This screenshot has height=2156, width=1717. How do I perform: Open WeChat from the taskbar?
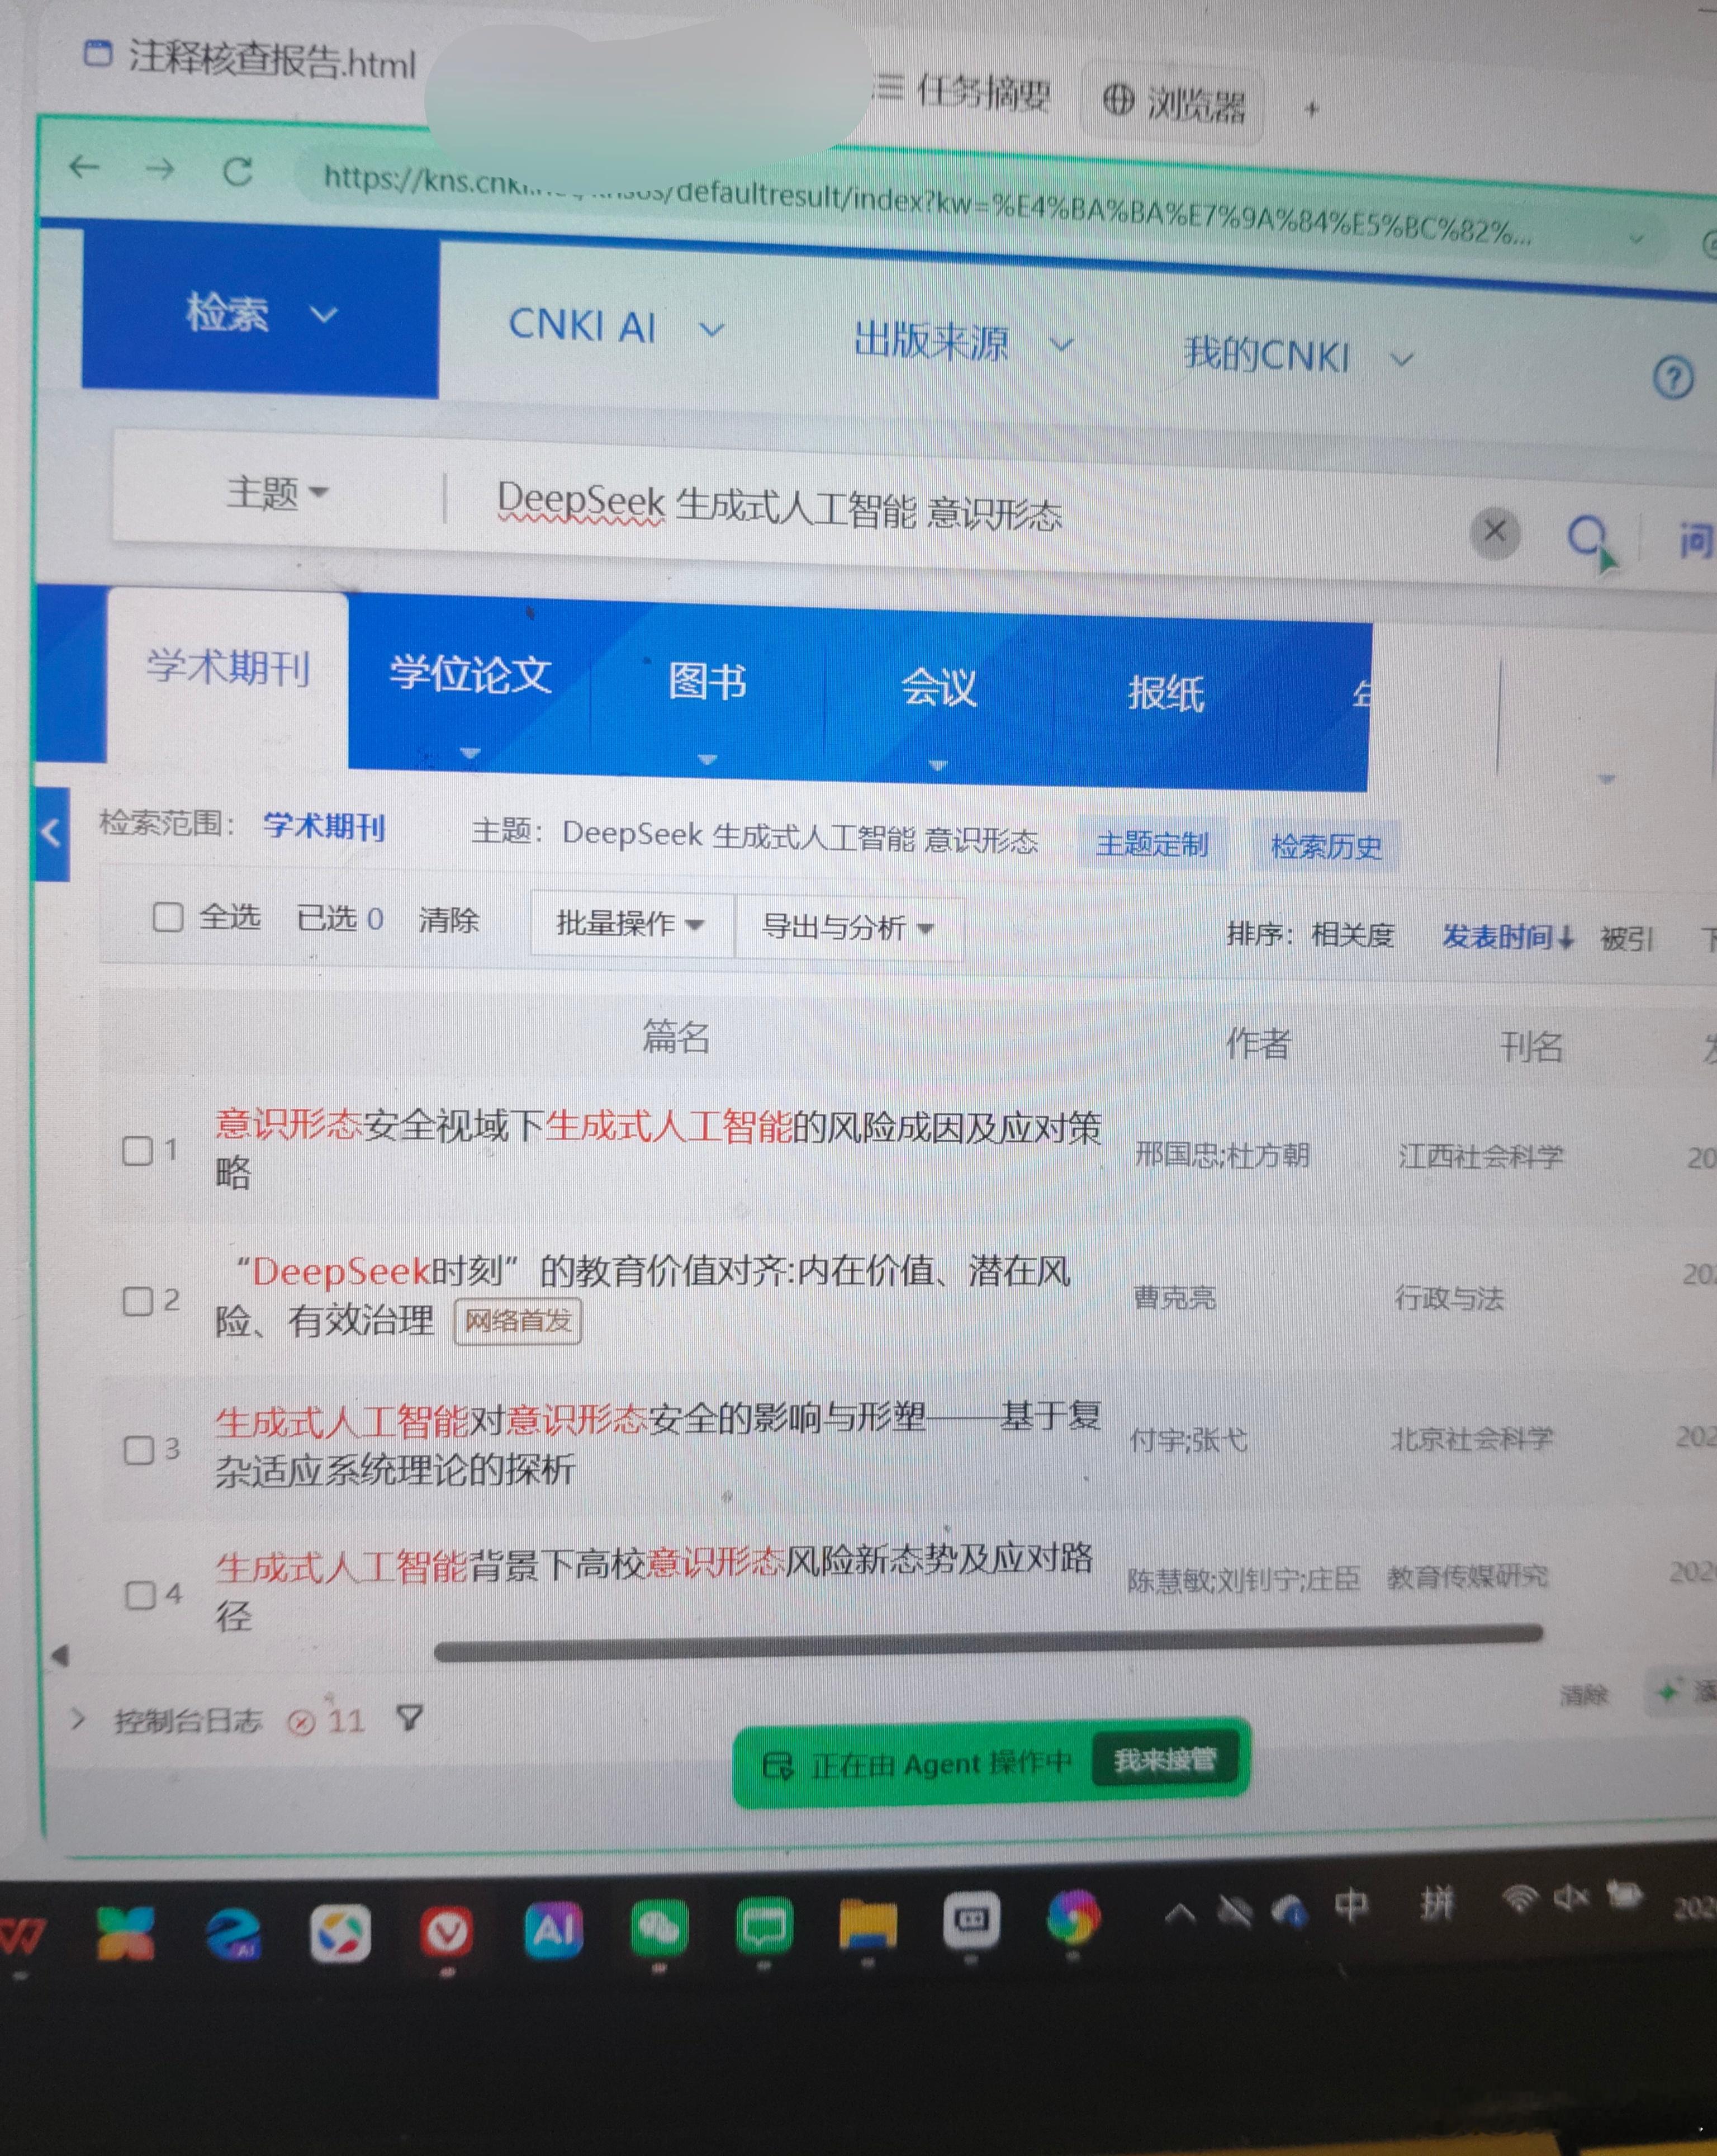pyautogui.click(x=660, y=1928)
